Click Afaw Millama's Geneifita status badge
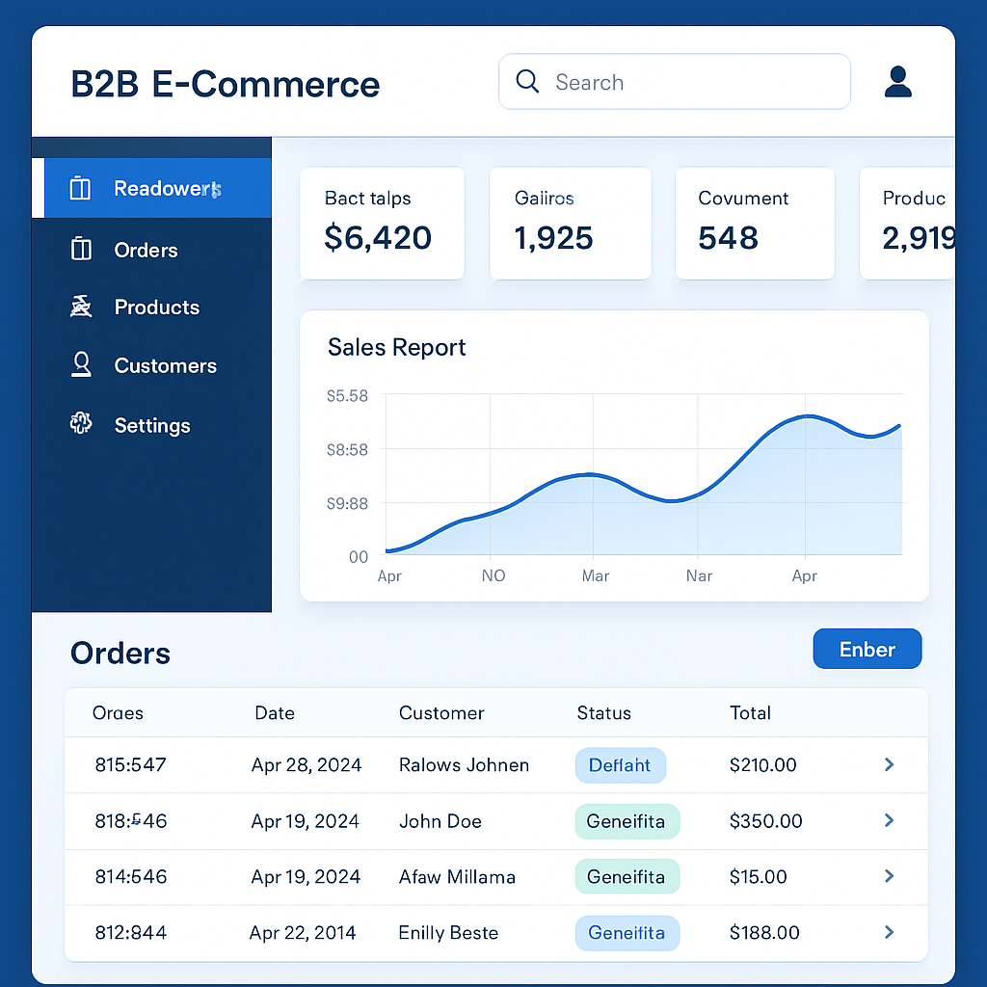 click(x=627, y=876)
